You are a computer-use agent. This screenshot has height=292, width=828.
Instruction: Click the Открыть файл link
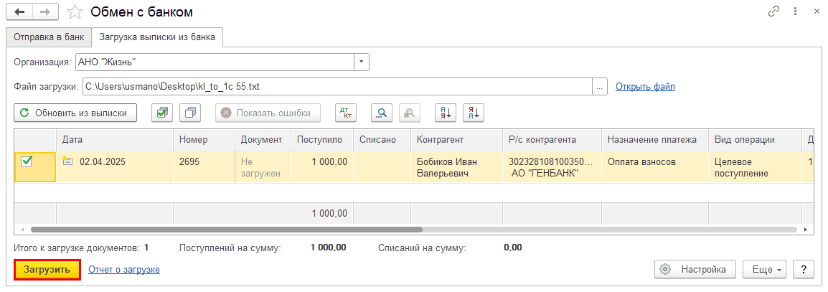click(645, 87)
